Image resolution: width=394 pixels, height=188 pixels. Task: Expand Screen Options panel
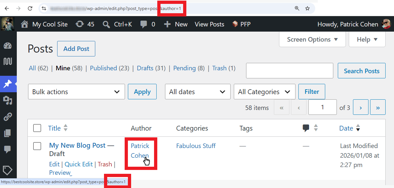312,39
